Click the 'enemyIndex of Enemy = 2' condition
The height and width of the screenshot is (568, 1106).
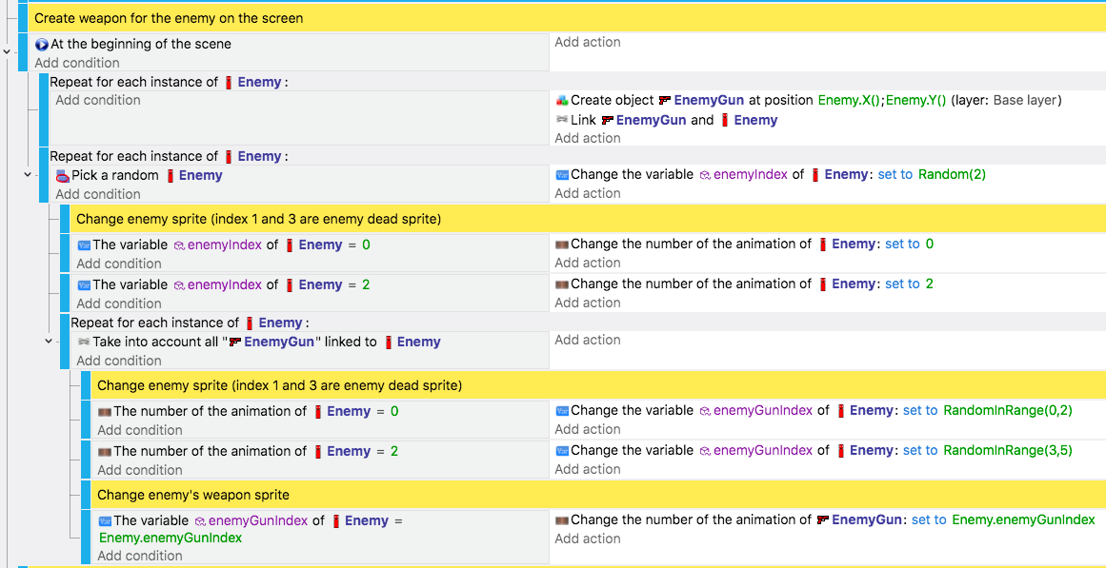[x=224, y=284]
